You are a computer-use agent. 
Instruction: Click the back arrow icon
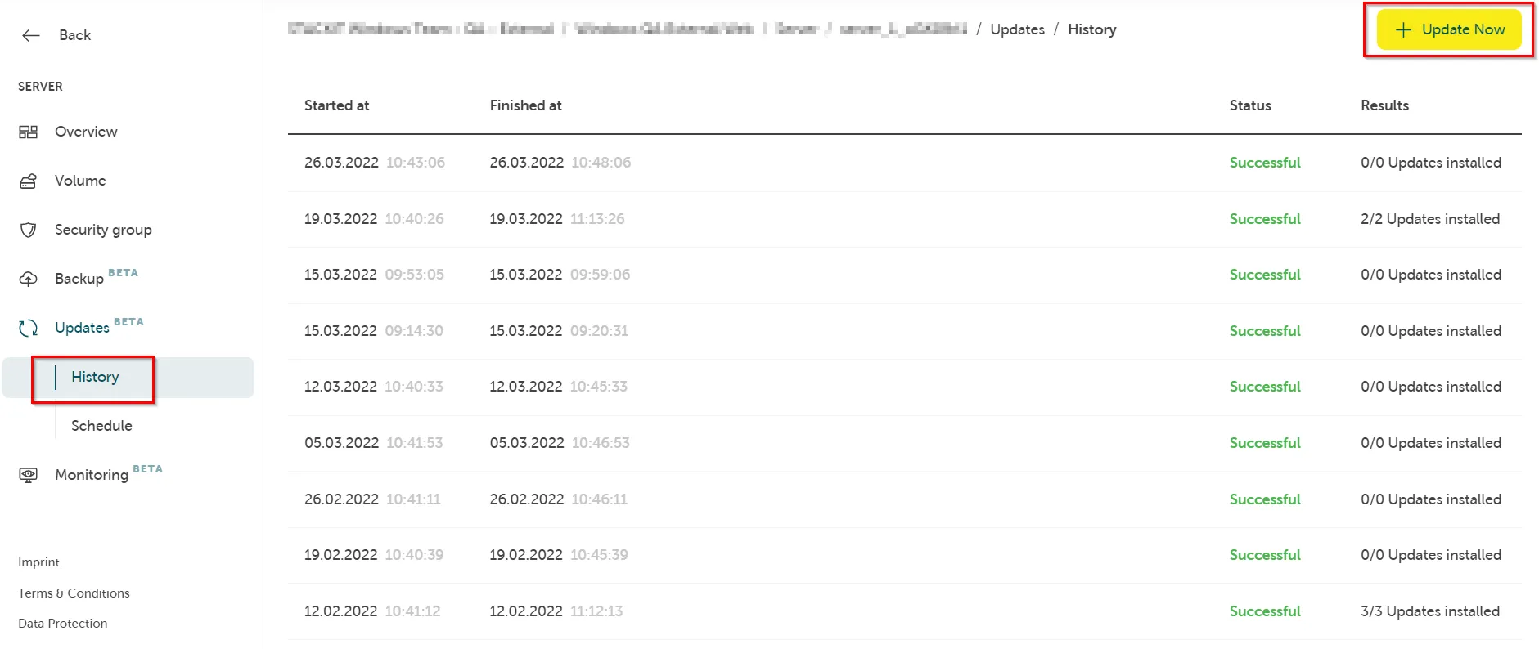tap(30, 34)
